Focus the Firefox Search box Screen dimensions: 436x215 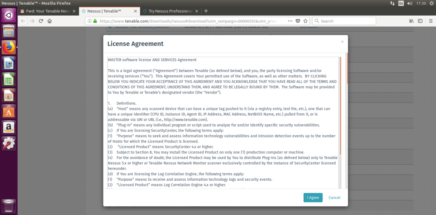point(344,21)
